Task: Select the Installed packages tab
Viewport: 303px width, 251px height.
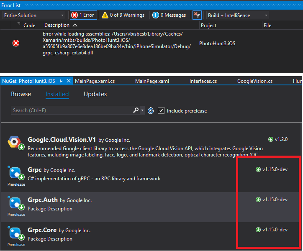Action: point(57,94)
